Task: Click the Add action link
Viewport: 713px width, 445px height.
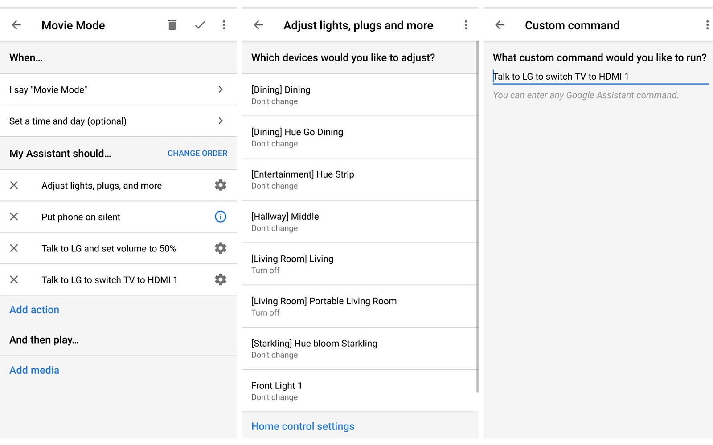Action: (34, 310)
